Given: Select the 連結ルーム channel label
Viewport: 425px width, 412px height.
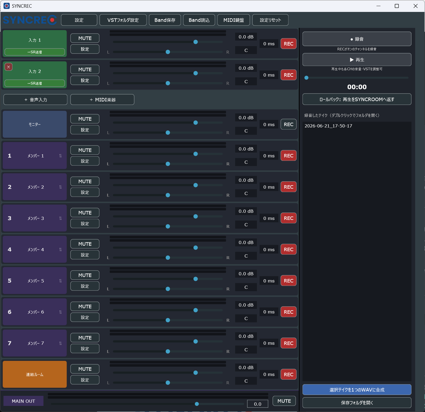Looking at the screenshot, I should (35, 374).
